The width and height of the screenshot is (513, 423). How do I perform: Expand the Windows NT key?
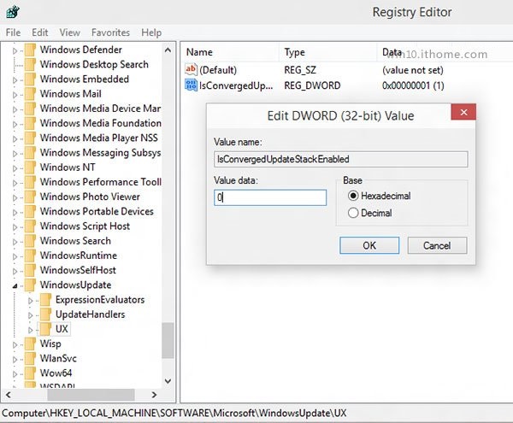tap(15, 168)
